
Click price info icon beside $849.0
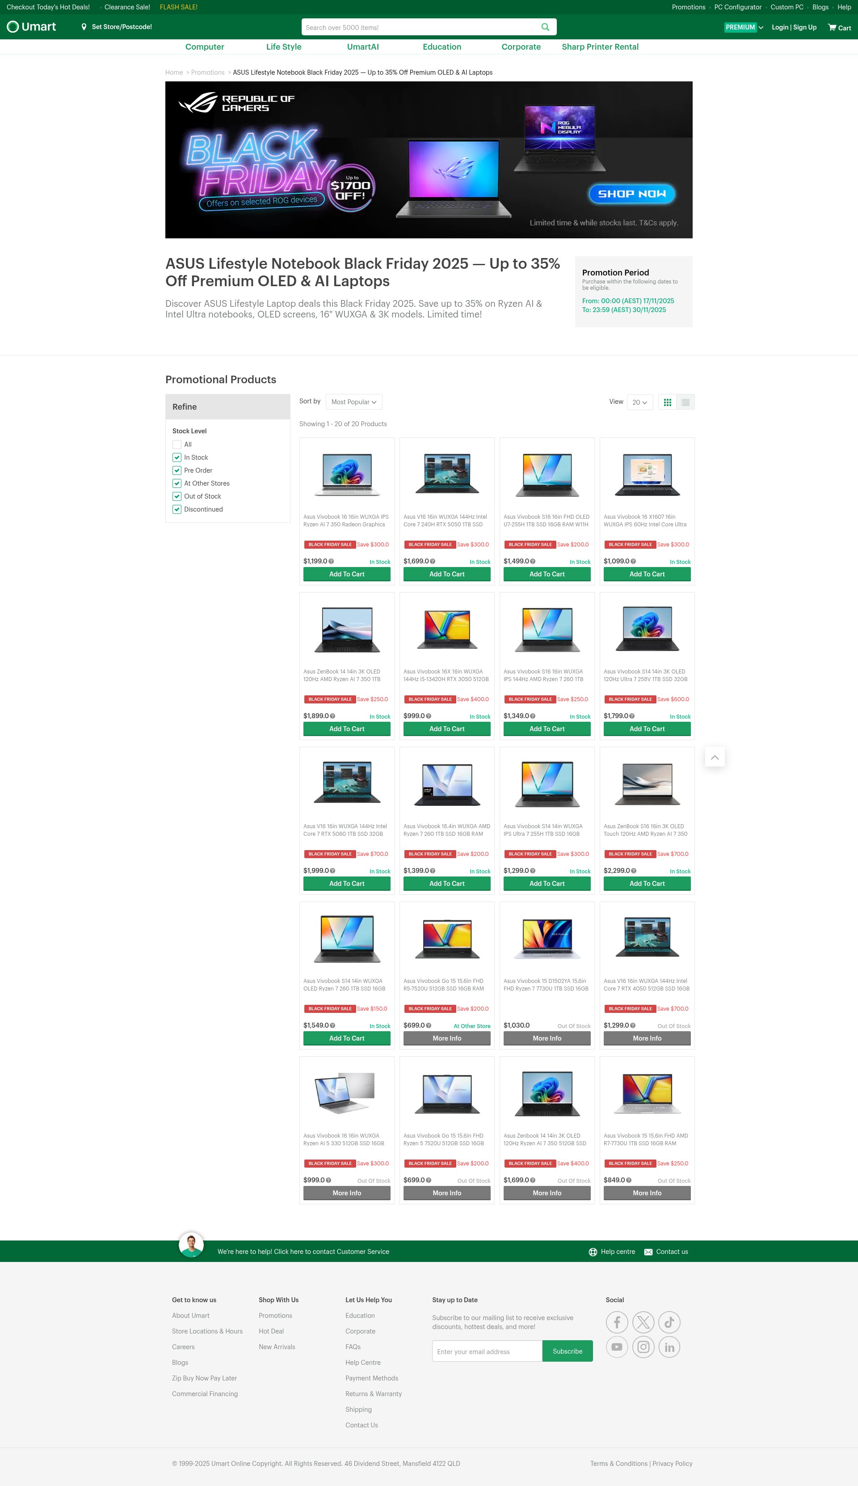pos(629,1181)
